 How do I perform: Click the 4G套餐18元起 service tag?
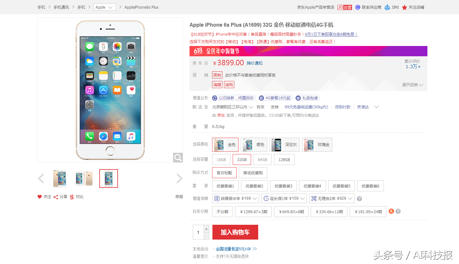275,98
